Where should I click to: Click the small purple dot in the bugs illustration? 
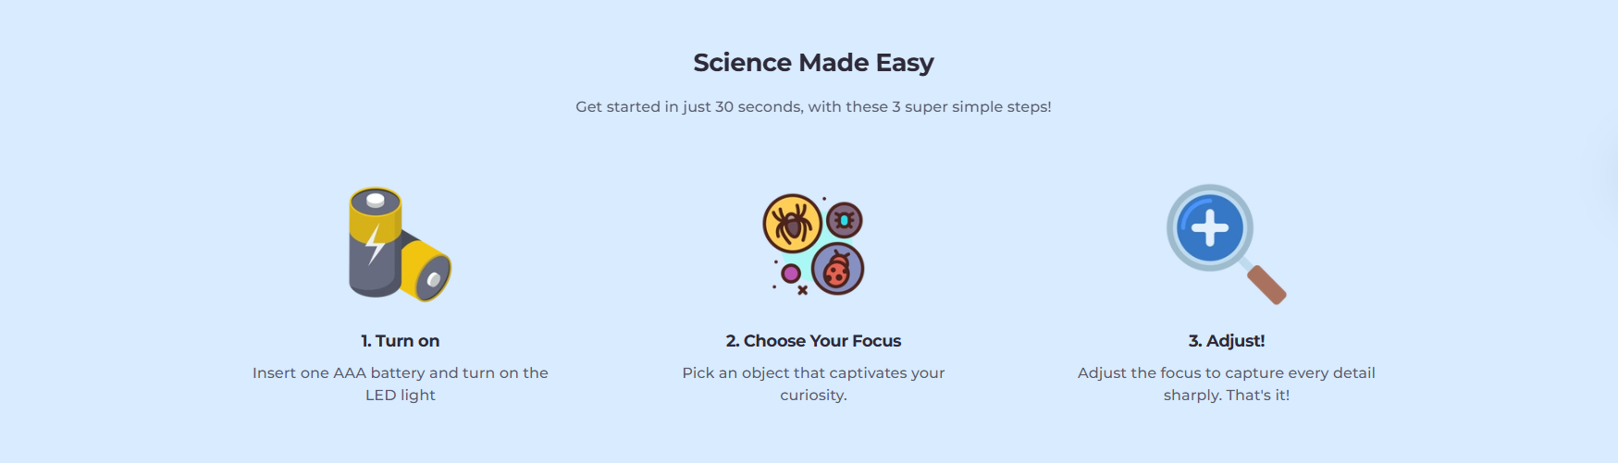791,273
